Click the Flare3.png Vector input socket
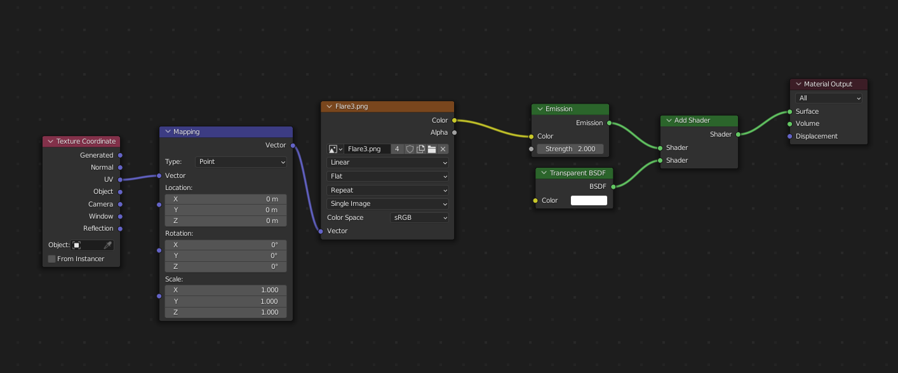Screen dimensions: 898x373 321,231
